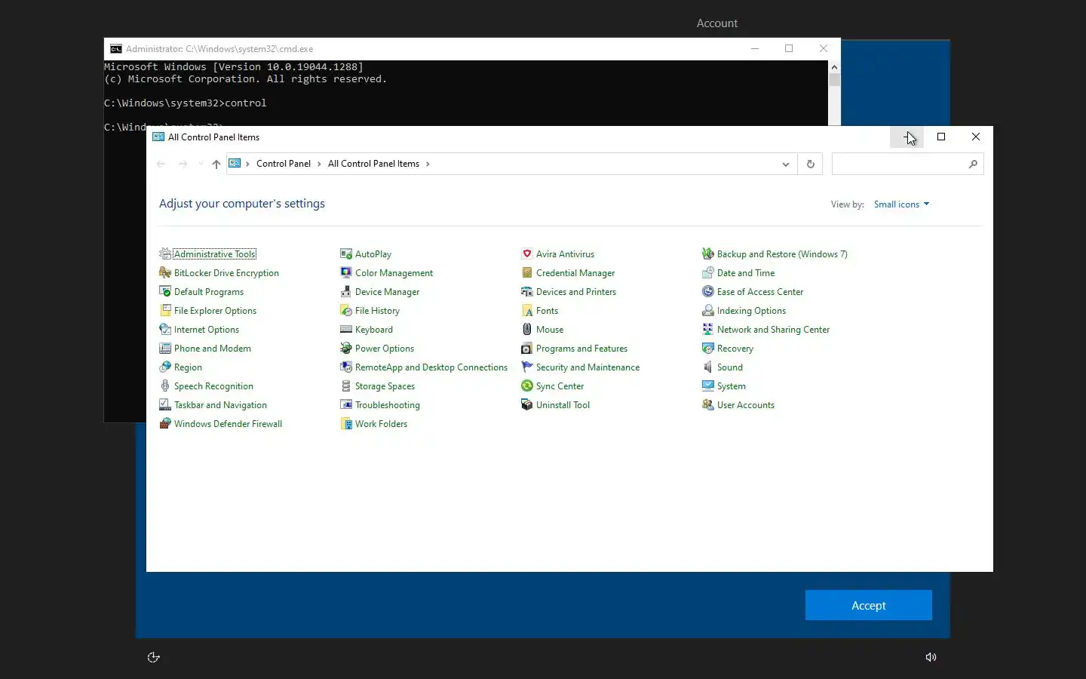The image size is (1086, 679).
Task: Click the Network and Sharing Center icon
Action: (x=708, y=329)
